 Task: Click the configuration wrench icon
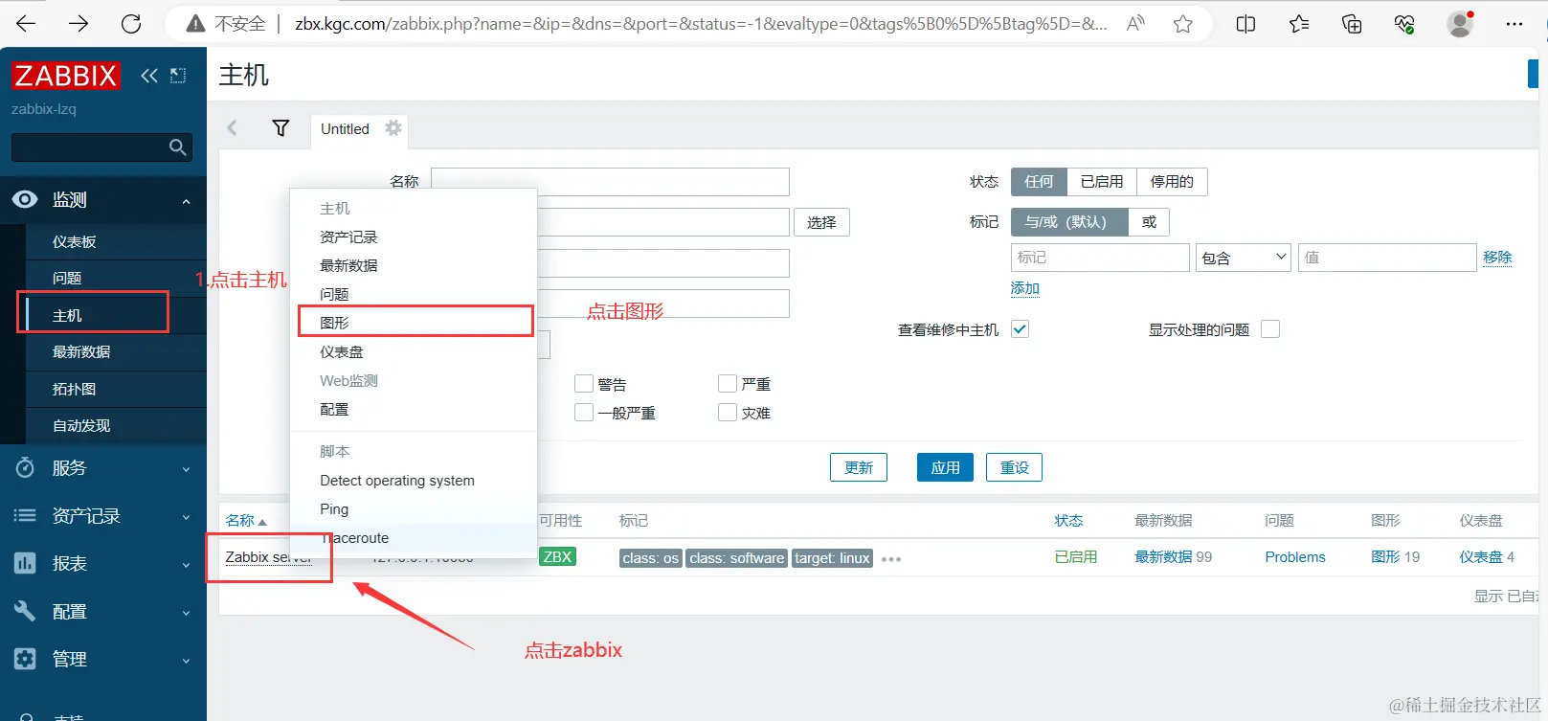[x=25, y=611]
